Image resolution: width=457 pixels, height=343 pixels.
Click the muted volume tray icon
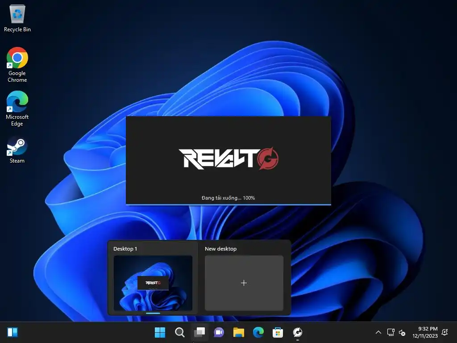pos(402,332)
